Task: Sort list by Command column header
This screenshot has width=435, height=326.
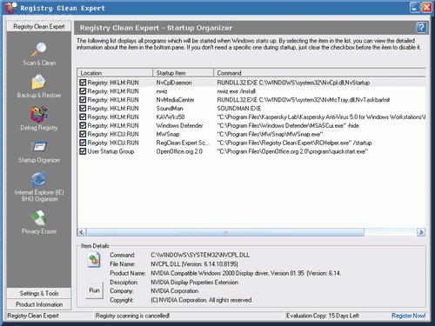Action: (x=319, y=73)
